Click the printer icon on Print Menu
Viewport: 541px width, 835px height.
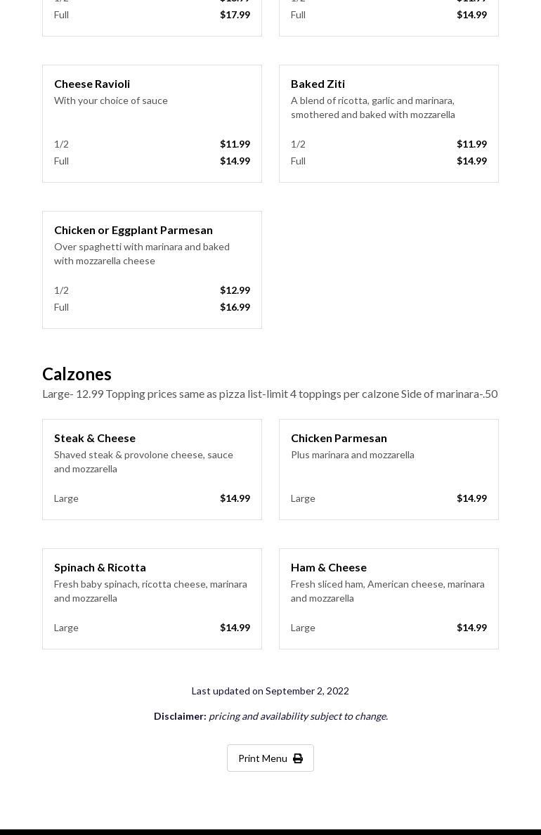pyautogui.click(x=298, y=758)
